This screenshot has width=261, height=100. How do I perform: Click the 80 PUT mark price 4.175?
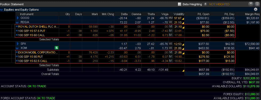click(x=94, y=57)
